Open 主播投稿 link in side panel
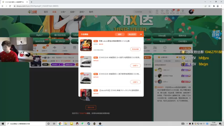Screen dimensions: 224x126 [163, 57]
